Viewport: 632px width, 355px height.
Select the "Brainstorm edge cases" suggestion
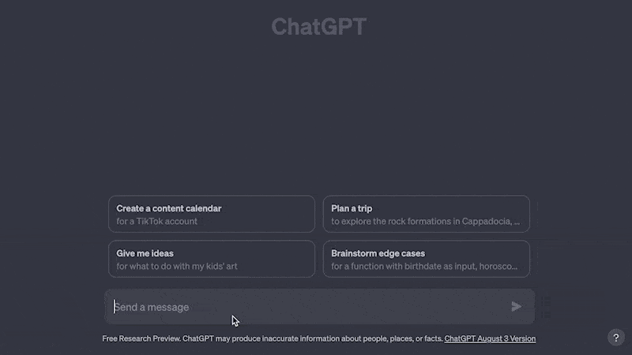(426, 260)
